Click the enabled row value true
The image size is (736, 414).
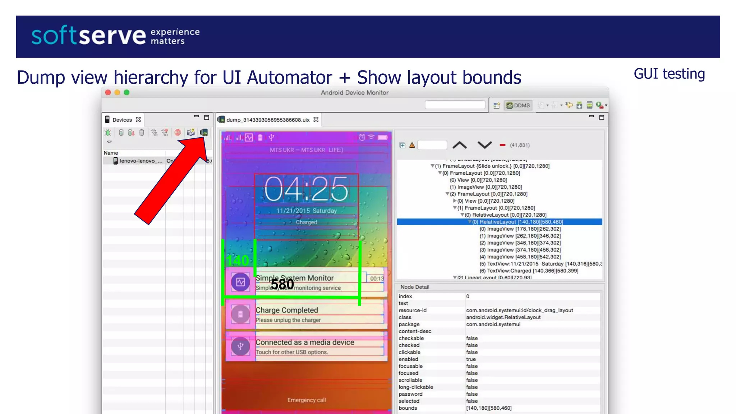pos(471,359)
